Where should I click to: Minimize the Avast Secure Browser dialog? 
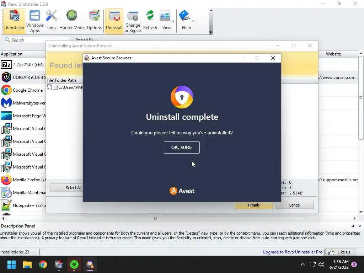[241, 58]
